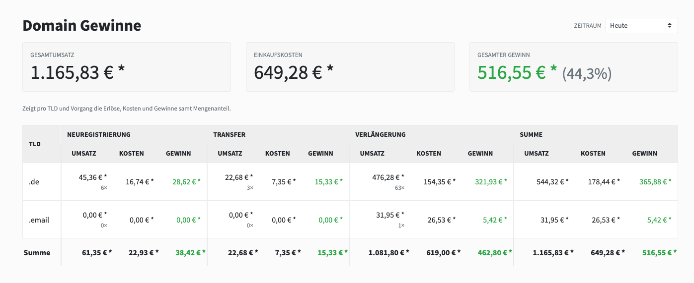Screen dimensions: 694x283
Task: Click the .de total Umsatz 544,32 €
Action: 553,182
